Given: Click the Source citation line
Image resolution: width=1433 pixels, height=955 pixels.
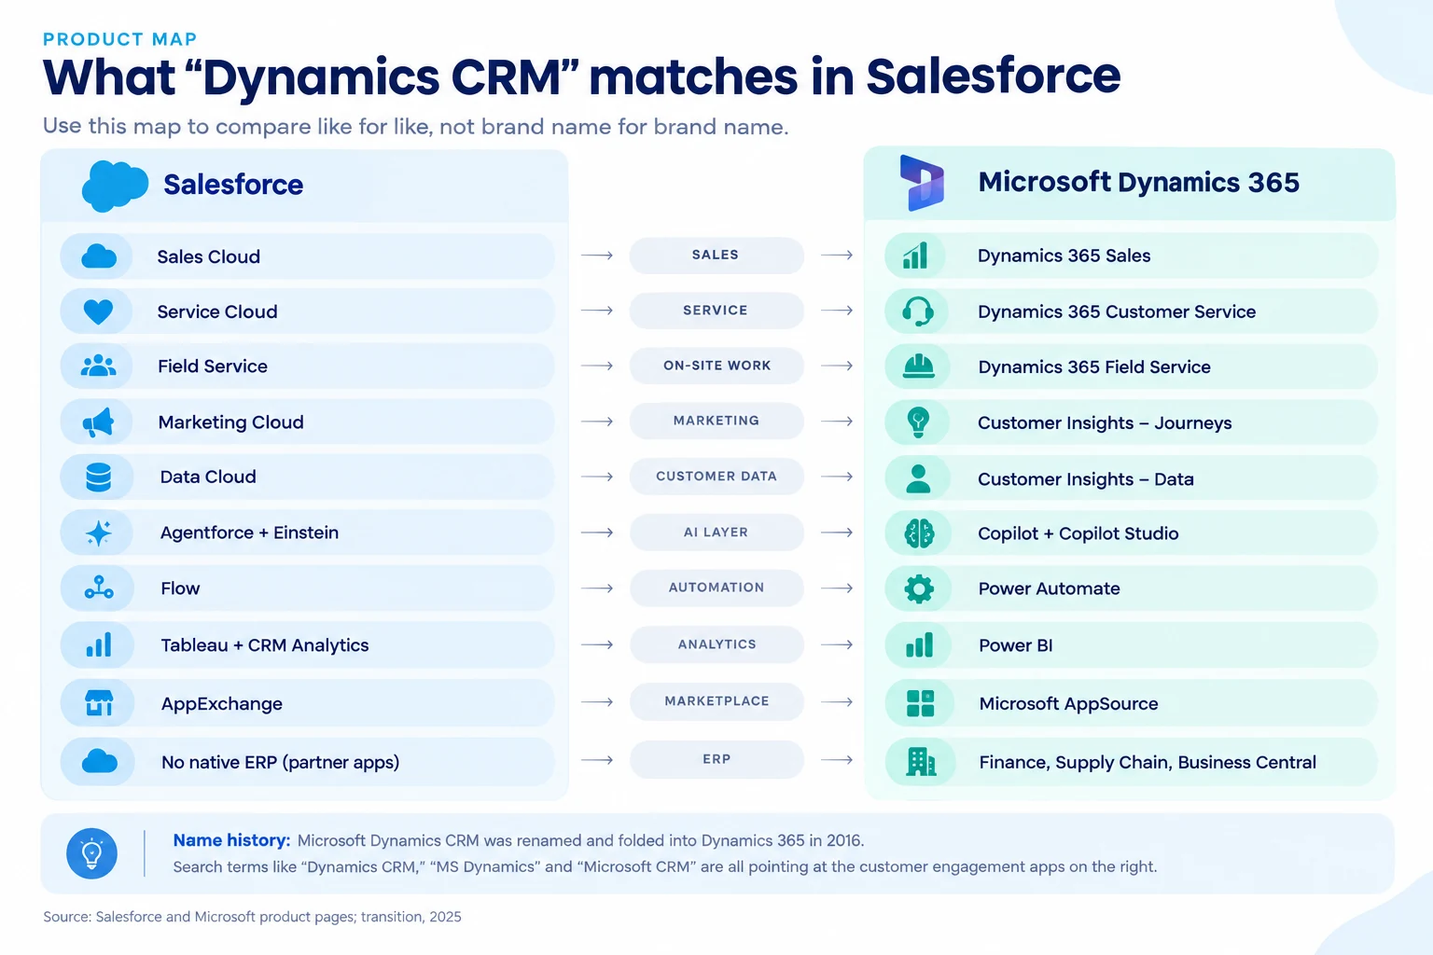Looking at the screenshot, I should [252, 917].
